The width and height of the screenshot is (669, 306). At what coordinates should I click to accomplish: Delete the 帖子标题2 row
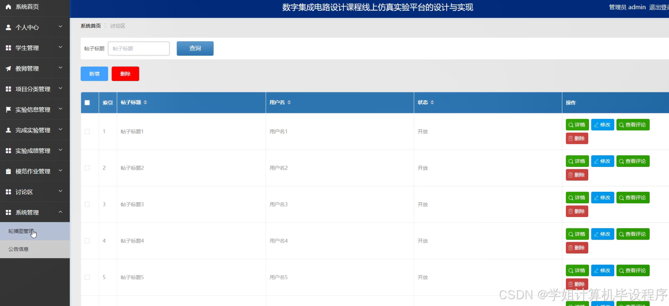[577, 175]
